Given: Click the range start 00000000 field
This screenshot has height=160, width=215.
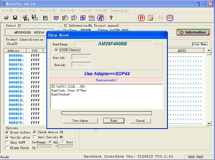Looking at the screenshot, I should tap(45, 147).
